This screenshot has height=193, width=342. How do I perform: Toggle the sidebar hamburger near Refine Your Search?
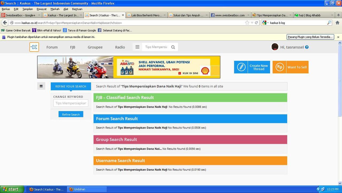click(41, 86)
